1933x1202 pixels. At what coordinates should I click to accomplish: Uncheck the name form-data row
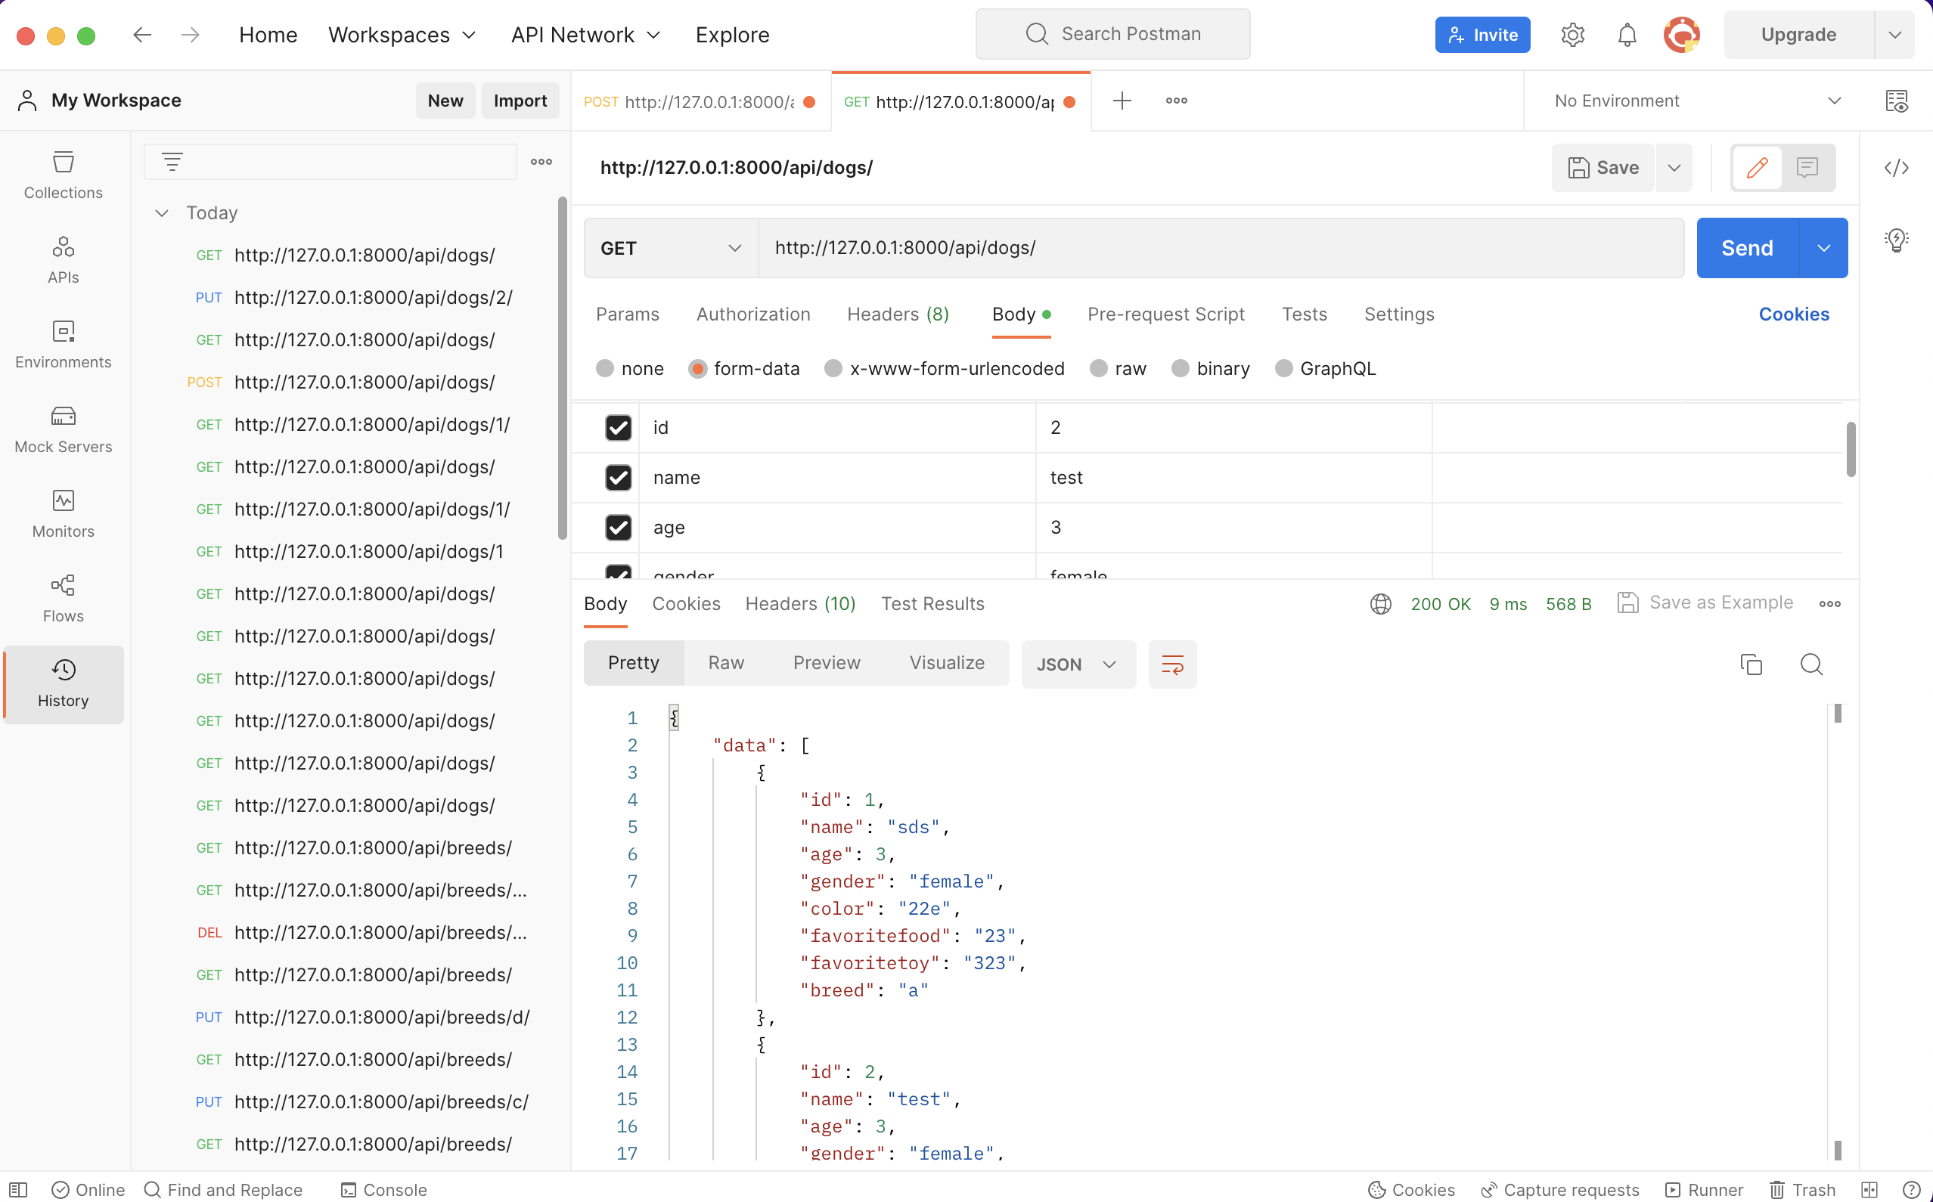[x=618, y=478]
